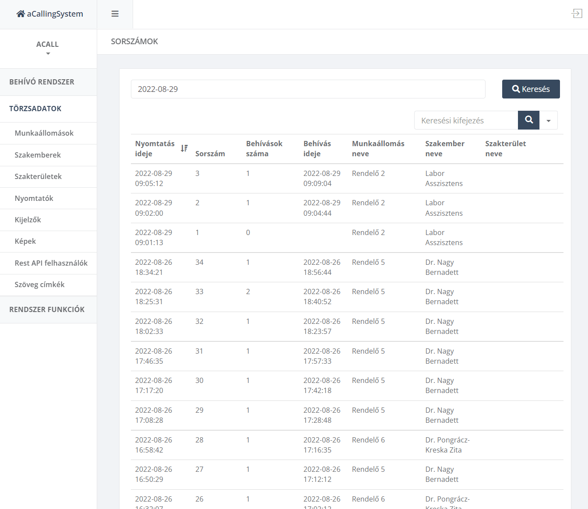588x509 pixels.
Task: Click Sorszám 33 cell
Action: 199,291
